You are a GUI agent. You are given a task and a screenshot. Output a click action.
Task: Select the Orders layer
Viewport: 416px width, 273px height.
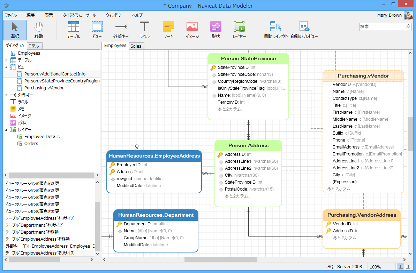click(x=31, y=143)
